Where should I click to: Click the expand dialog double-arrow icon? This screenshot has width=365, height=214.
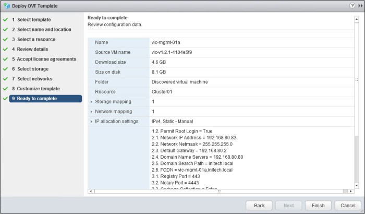pos(359,6)
